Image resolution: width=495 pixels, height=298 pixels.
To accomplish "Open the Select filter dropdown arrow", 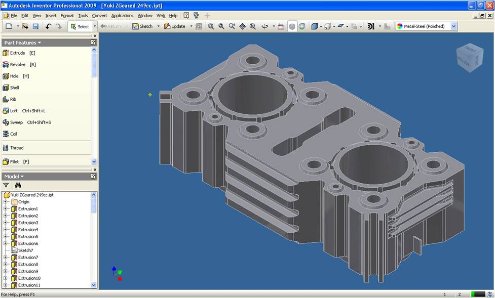I will (x=95, y=26).
